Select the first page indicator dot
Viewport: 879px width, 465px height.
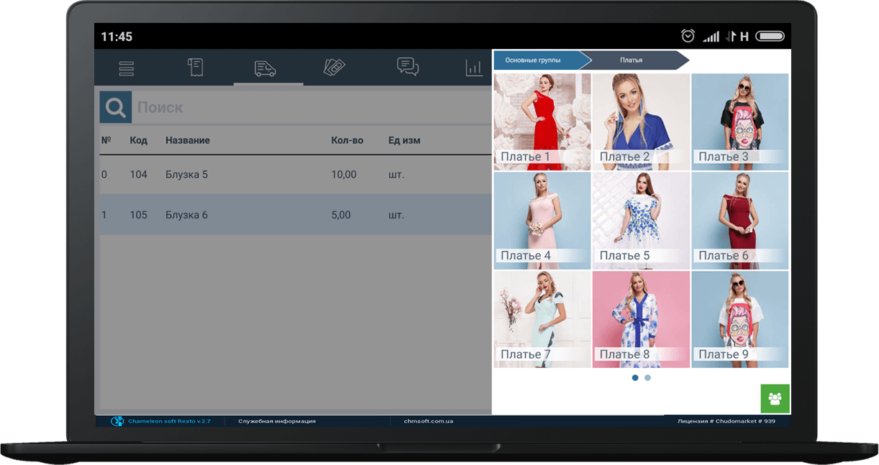(634, 377)
